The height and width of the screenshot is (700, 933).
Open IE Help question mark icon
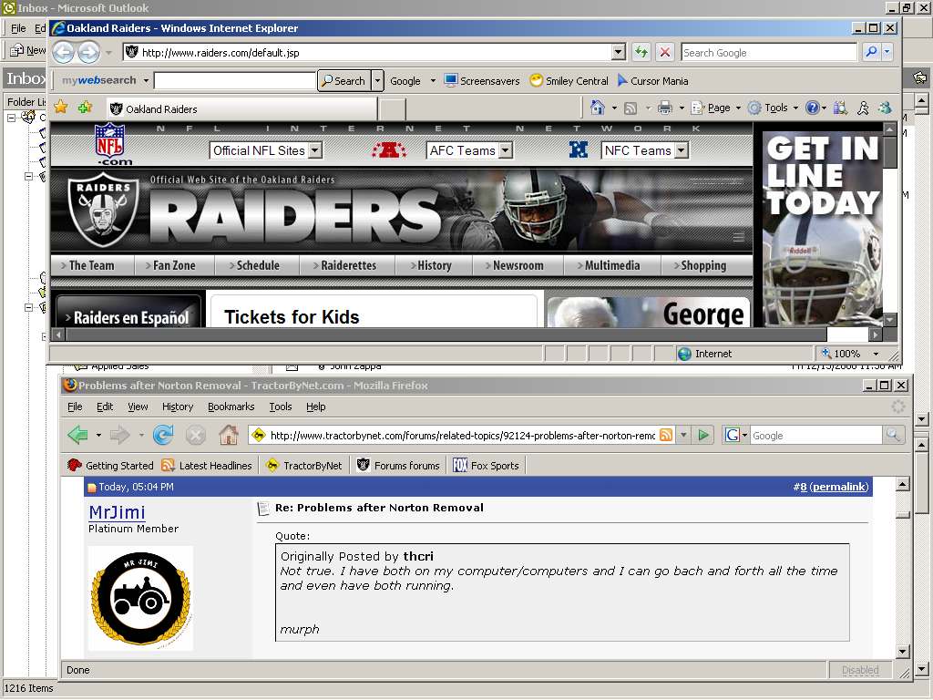(812, 108)
